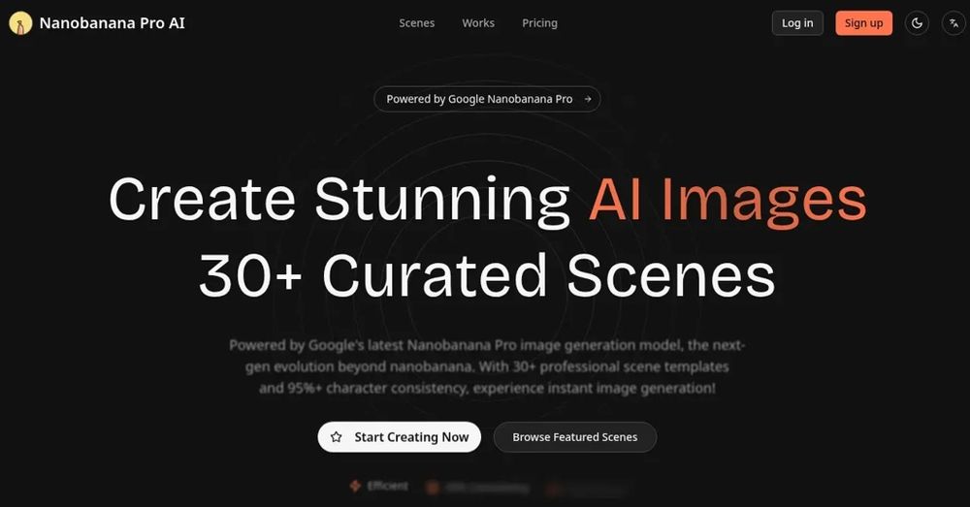The width and height of the screenshot is (970, 507).
Task: Open Browse Featured Scenes
Action: [574, 437]
